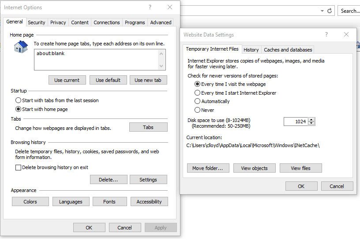Open the Colors button
This screenshot has height=240, width=360.
point(30,202)
